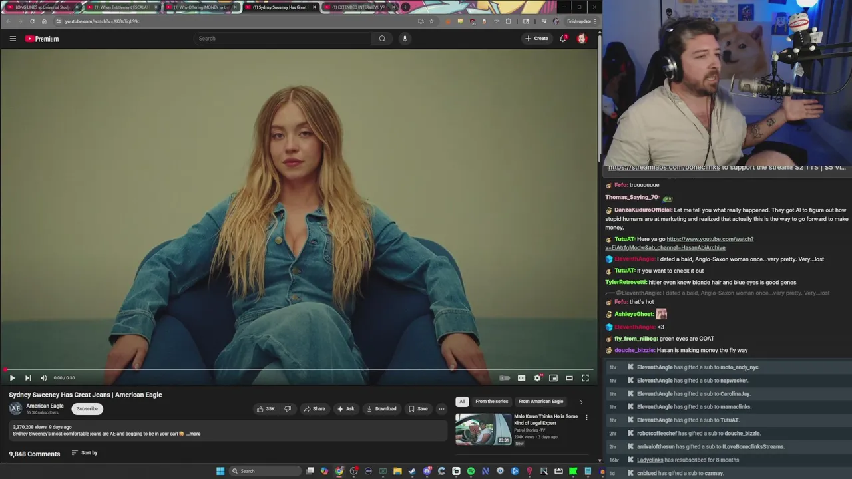This screenshot has height=479, width=852.
Task: Go to browser home page
Action: 44,21
